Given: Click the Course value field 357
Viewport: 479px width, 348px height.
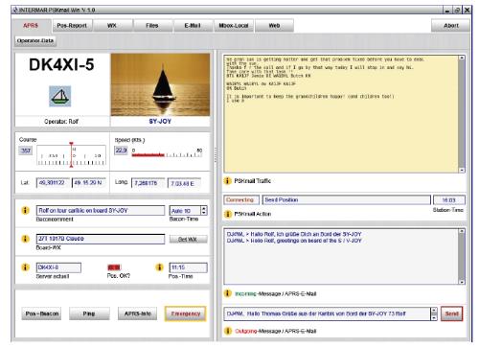Looking at the screenshot, I should (26, 151).
